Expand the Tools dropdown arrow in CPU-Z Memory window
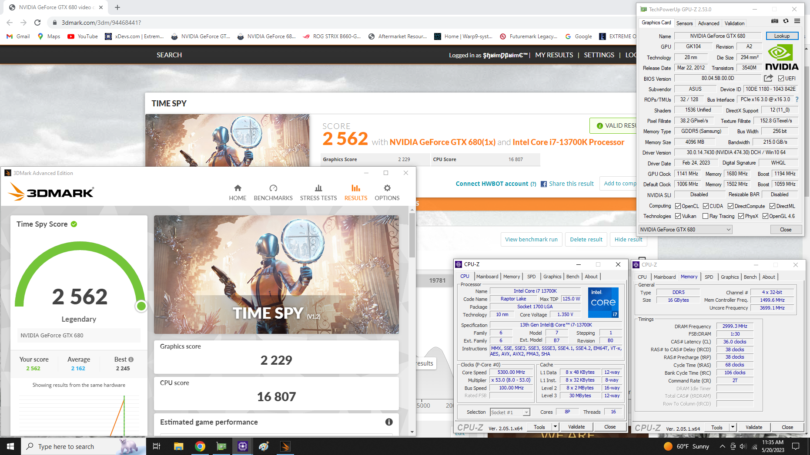This screenshot has height=455, width=810. point(733,427)
